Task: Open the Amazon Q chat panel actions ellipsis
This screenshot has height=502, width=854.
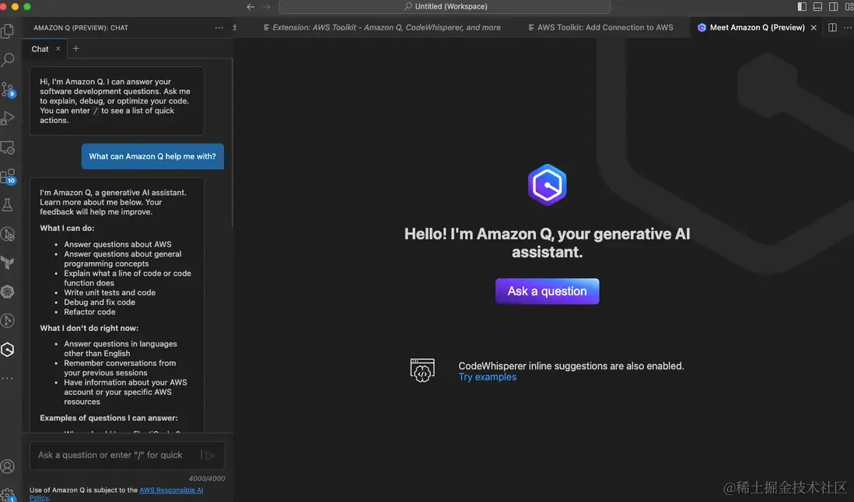Action: pos(219,28)
